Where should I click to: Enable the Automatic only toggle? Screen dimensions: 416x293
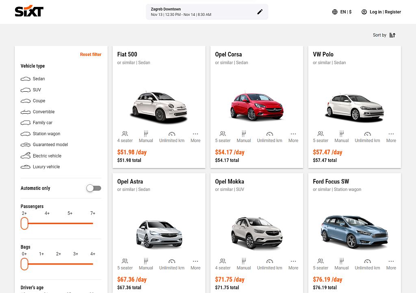93,188
